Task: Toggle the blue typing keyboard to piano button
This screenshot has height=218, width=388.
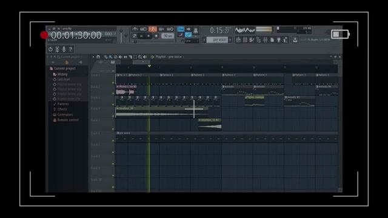Action: pos(181,29)
